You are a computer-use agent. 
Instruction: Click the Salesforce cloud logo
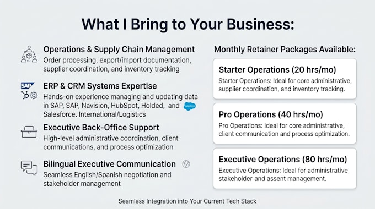tap(190, 106)
